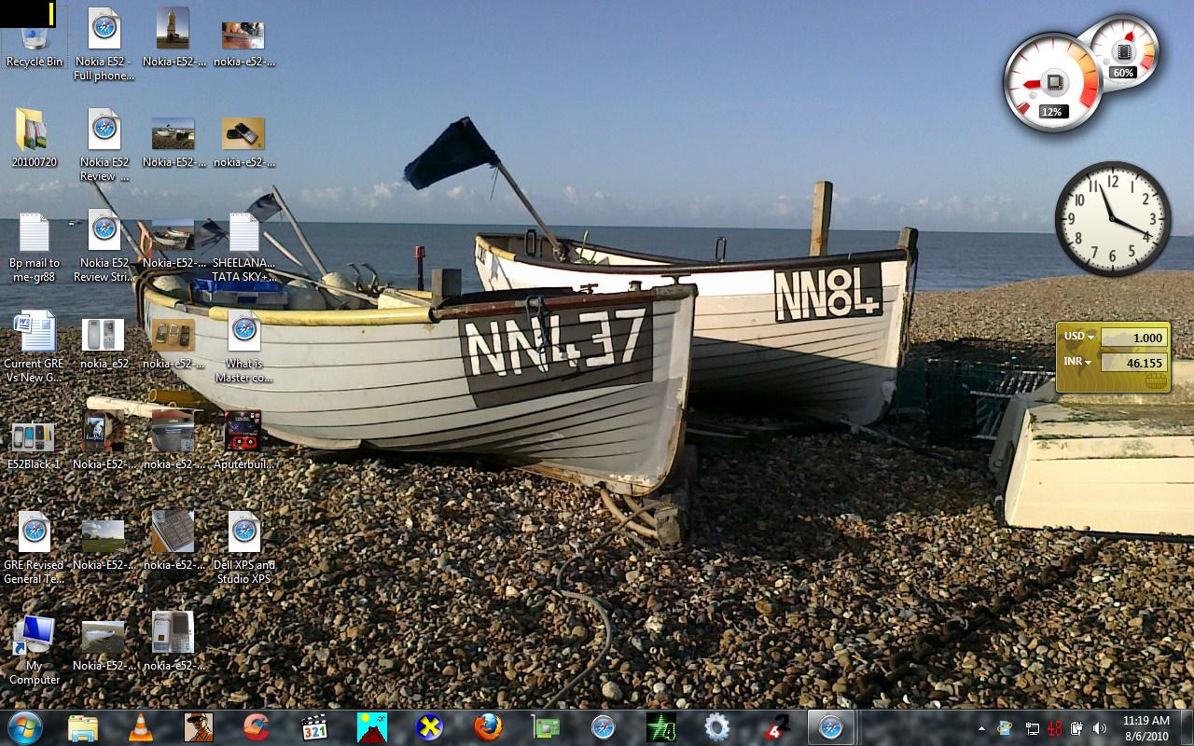Select the Nokia-E52 image showing a tower

(x=174, y=38)
